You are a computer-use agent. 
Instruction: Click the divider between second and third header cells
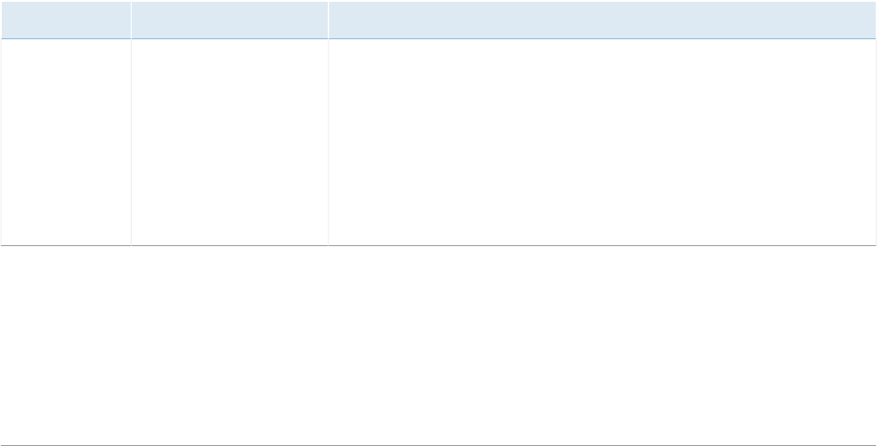coord(328,20)
